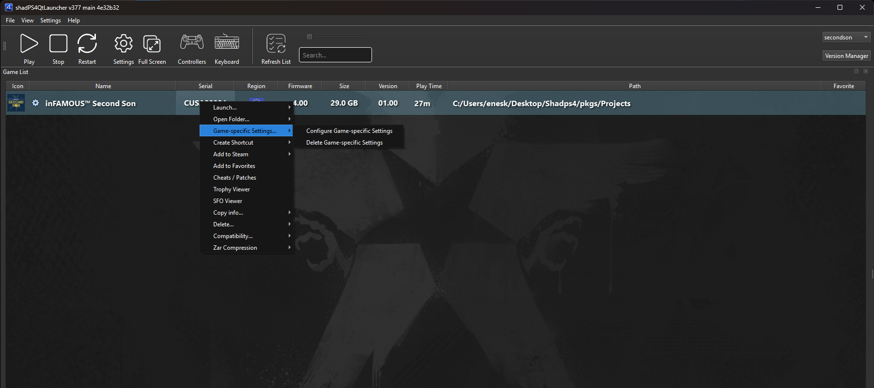The image size is (874, 388).
Task: Toggle Full Screen mode from the toolbar
Action: coord(152,43)
